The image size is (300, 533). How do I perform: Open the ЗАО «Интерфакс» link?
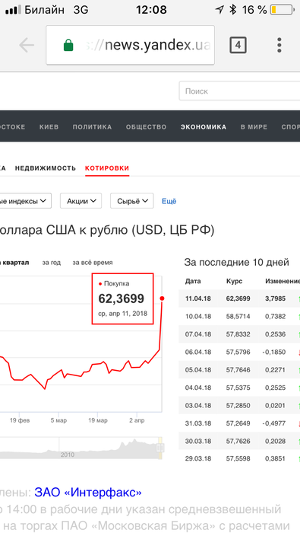tap(88, 492)
